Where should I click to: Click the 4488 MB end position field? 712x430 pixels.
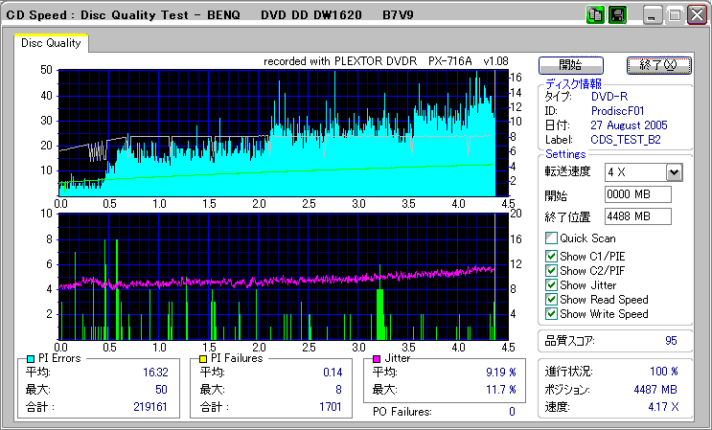(637, 215)
